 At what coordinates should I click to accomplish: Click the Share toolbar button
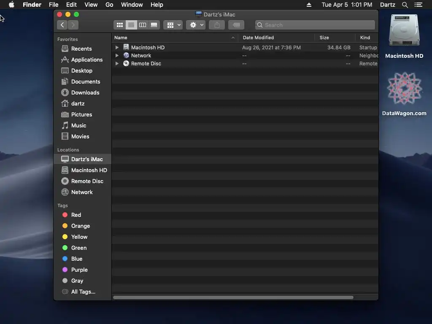217,25
